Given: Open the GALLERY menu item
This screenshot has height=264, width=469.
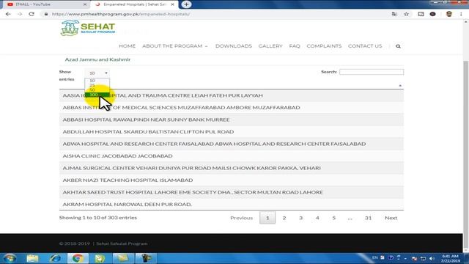Looking at the screenshot, I should pyautogui.click(x=270, y=46).
